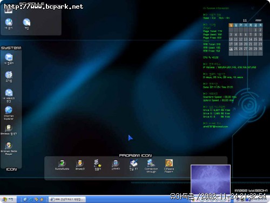Select day 1 in the calendar
This screenshot has width=270, height=203.
click(x=255, y=30)
